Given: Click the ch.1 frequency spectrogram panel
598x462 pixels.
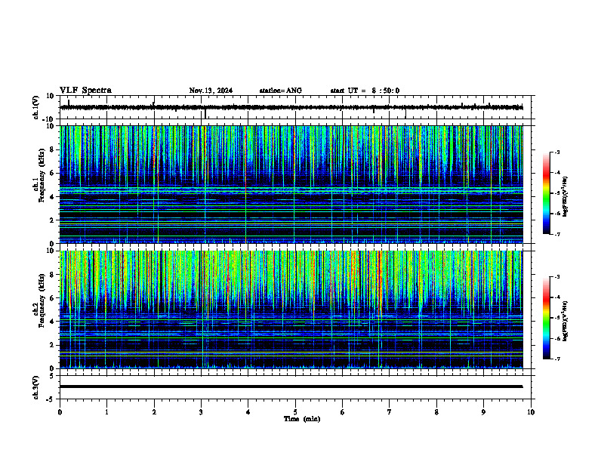Looking at the screenshot, I should click(291, 184).
